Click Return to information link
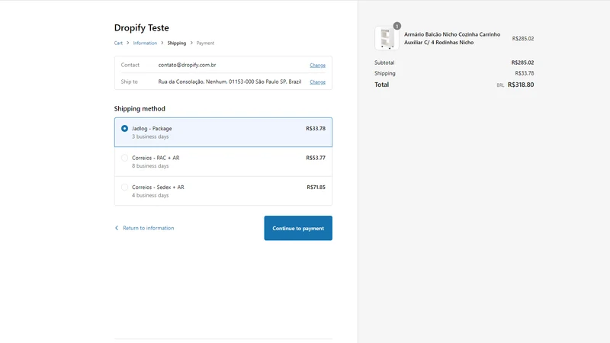This screenshot has width=610, height=343. click(x=148, y=228)
